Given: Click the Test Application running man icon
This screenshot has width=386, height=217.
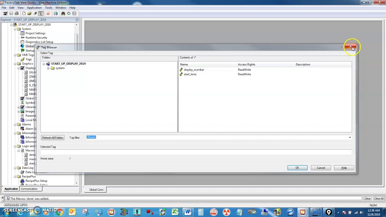Looking at the screenshot, I should click(x=35, y=13).
